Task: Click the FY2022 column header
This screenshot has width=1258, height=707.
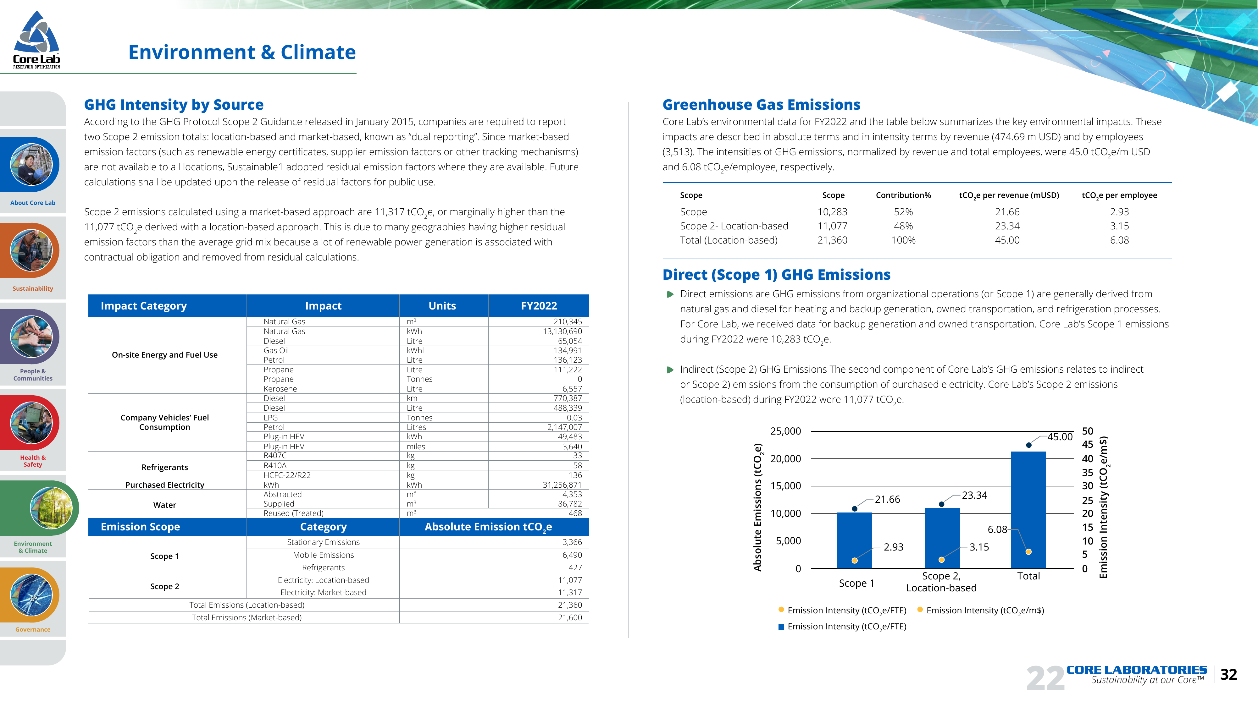Action: 539,306
